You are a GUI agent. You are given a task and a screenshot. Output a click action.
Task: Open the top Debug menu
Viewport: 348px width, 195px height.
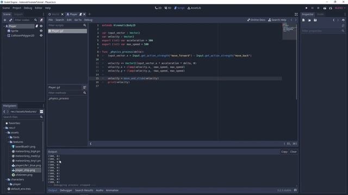28,8
